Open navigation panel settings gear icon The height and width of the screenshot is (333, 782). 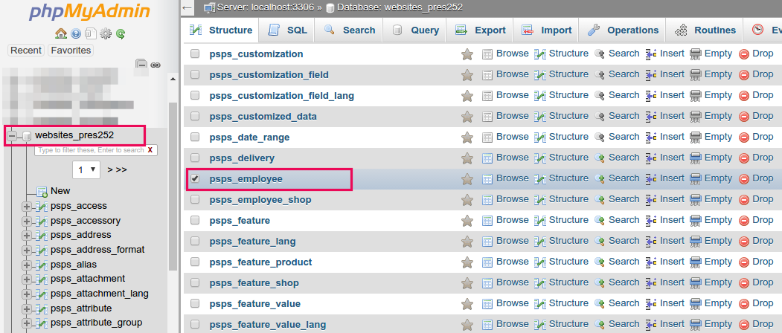click(106, 33)
